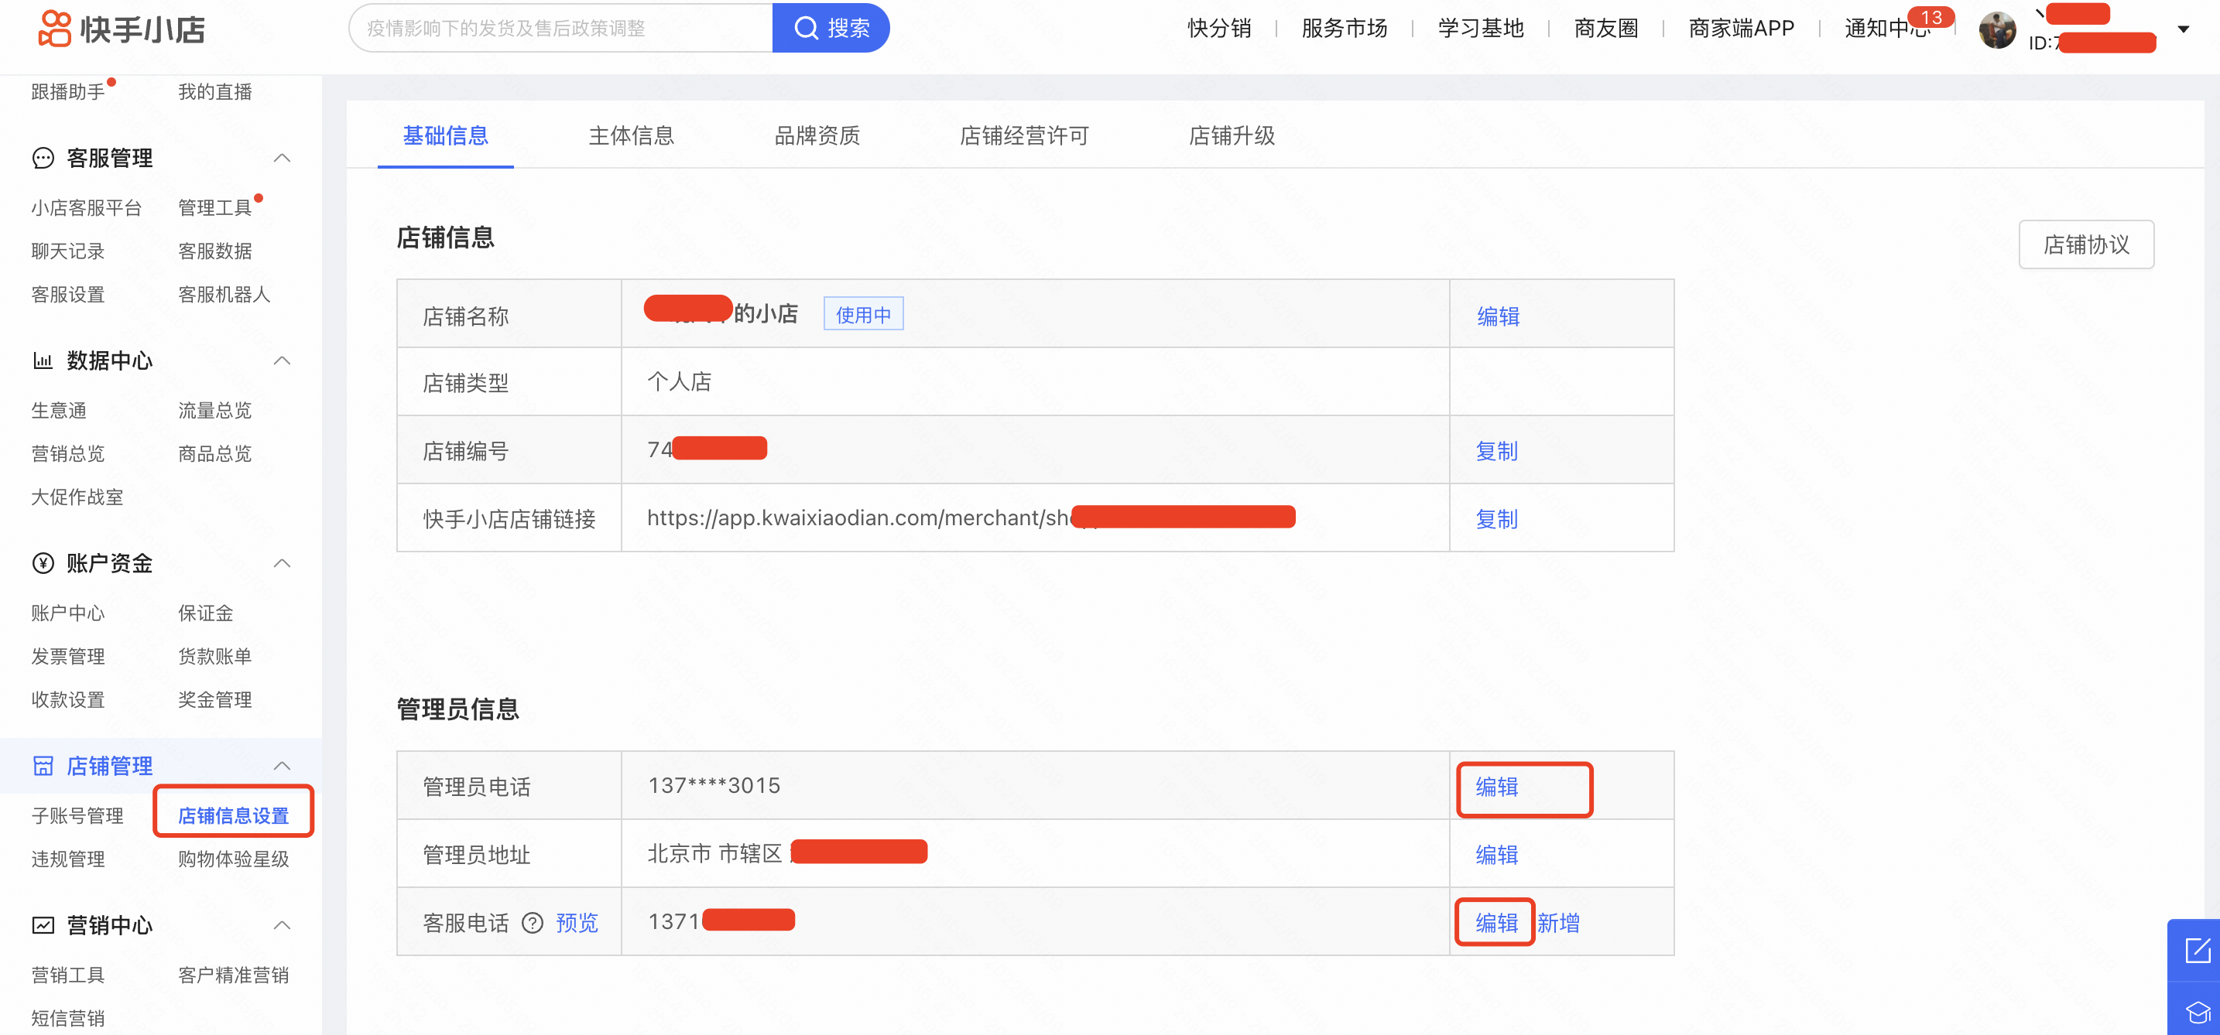This screenshot has height=1035, width=2220.
Task: Open 管理工具 in sidebar
Action: click(x=214, y=208)
